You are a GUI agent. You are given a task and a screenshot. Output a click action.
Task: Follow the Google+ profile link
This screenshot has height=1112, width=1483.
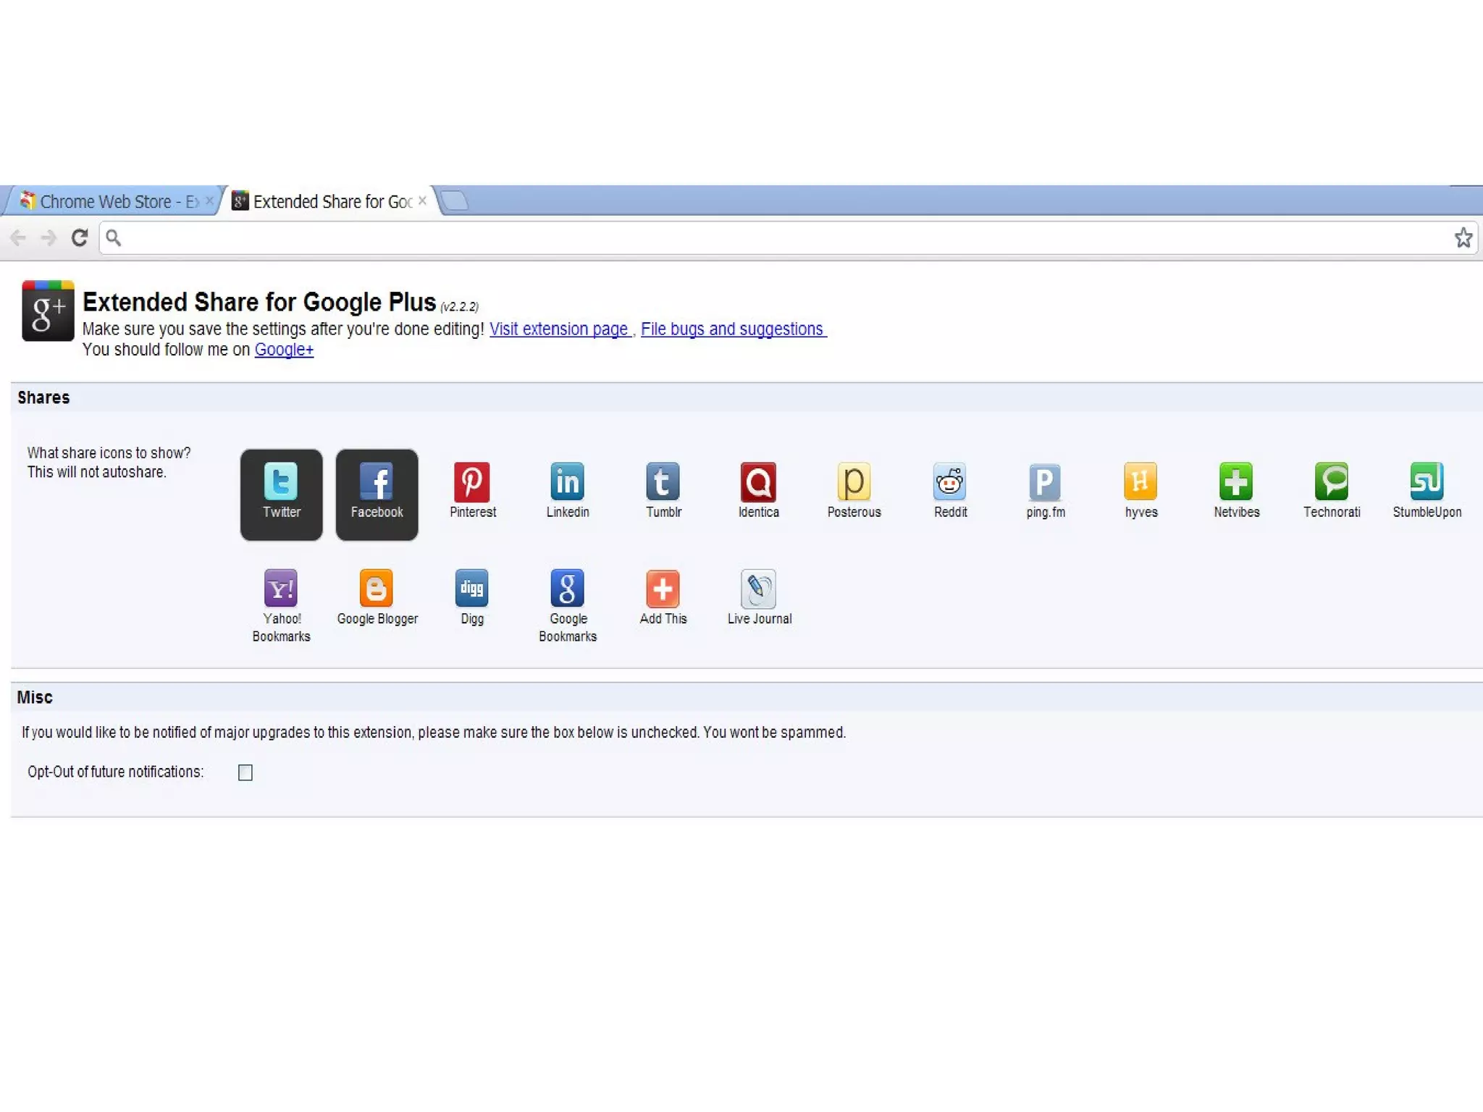[284, 350]
